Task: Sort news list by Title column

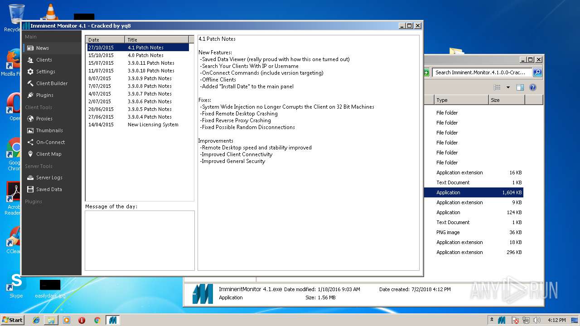Action: (x=157, y=39)
